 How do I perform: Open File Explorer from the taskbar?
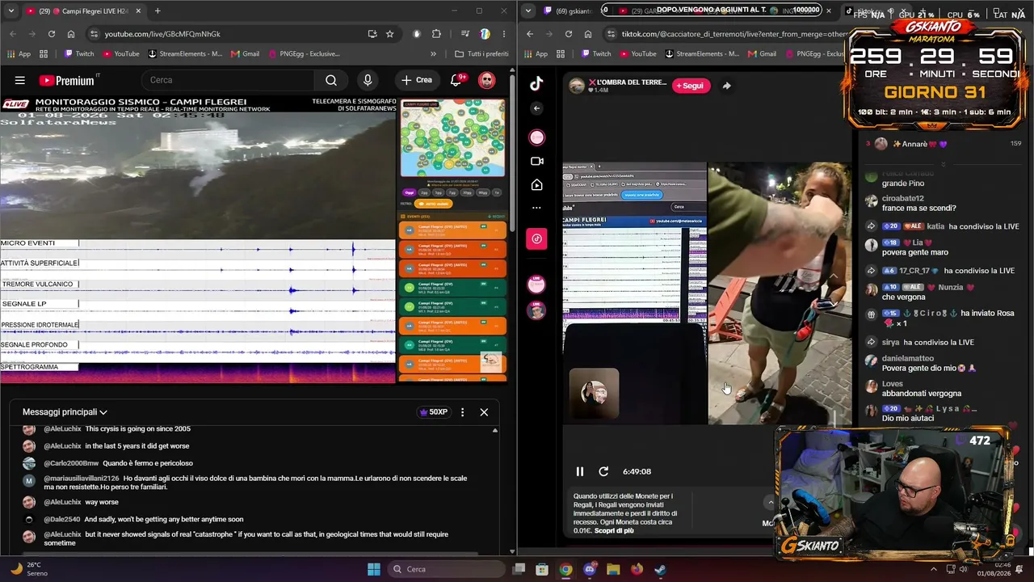pyautogui.click(x=612, y=569)
